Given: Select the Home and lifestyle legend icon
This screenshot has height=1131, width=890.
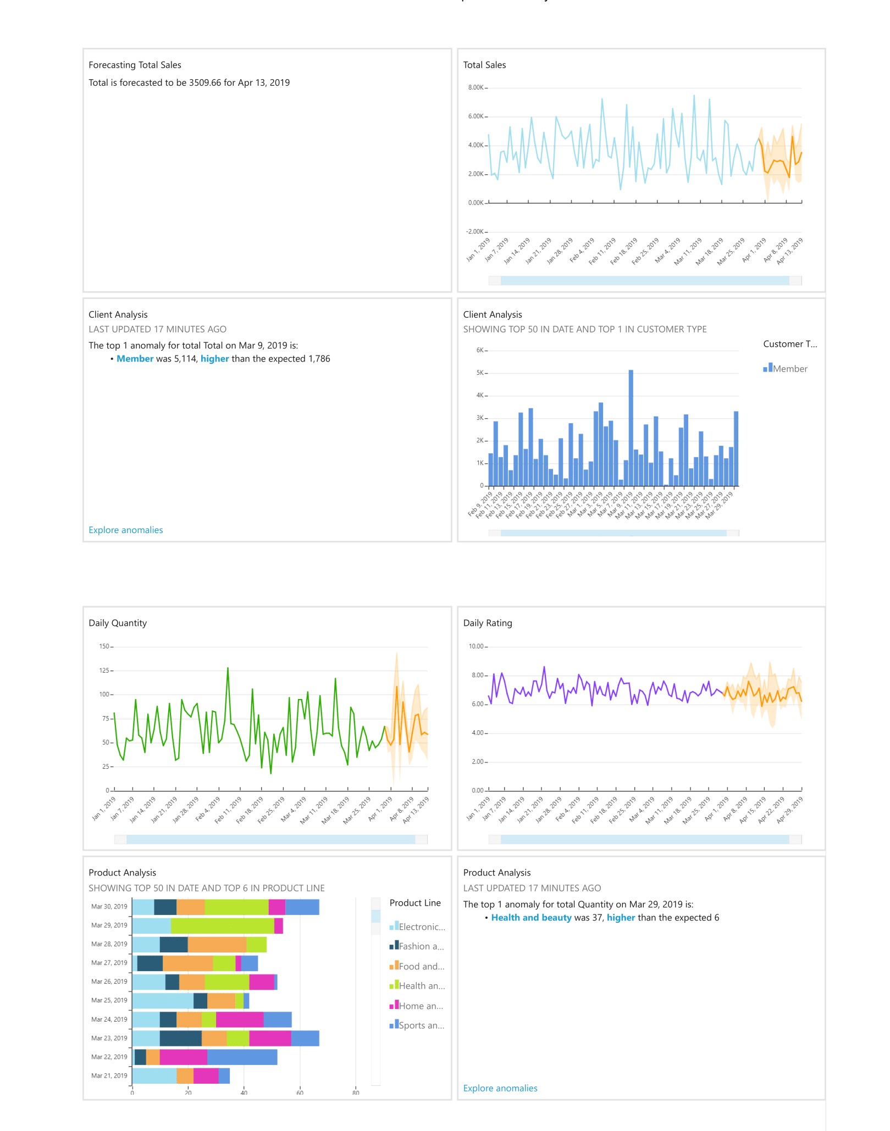Looking at the screenshot, I should point(394,1005).
